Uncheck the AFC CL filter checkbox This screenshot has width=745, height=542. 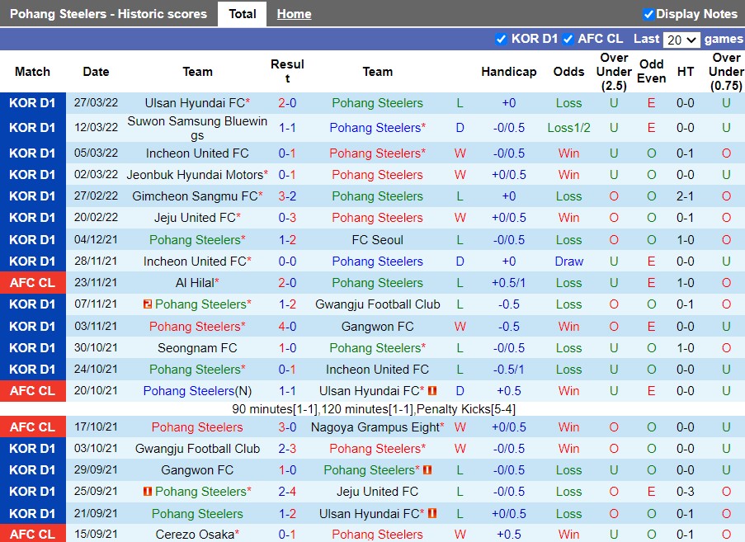pos(568,39)
